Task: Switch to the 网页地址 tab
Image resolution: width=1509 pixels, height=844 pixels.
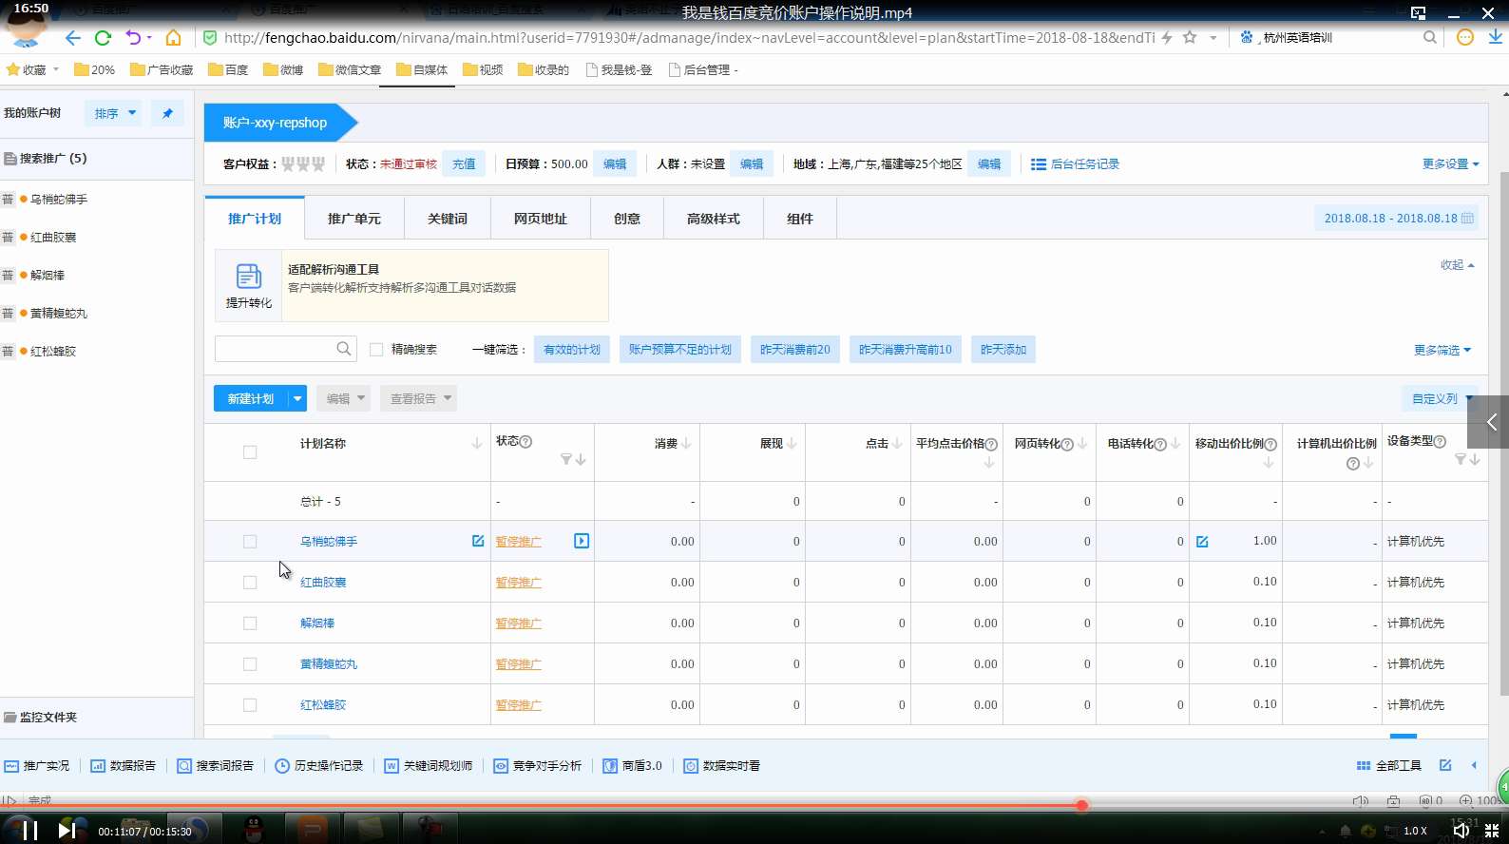Action: (541, 219)
